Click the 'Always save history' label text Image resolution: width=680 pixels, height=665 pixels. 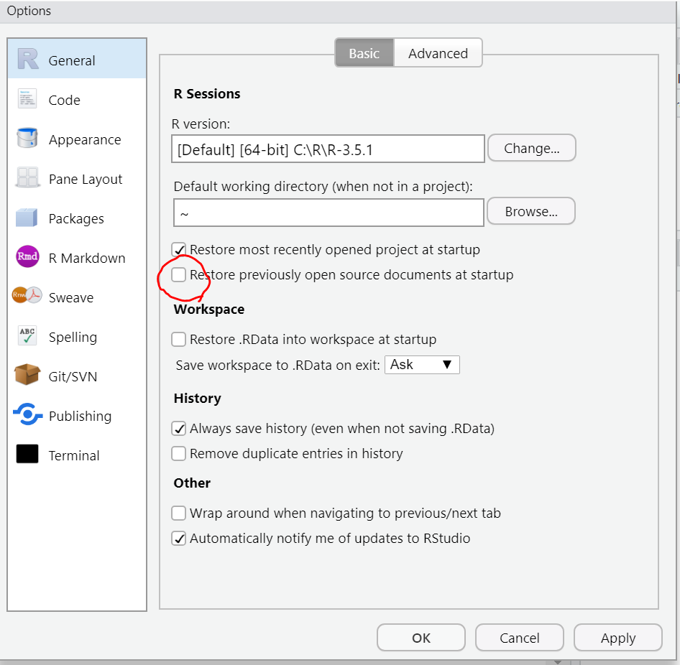(x=342, y=429)
